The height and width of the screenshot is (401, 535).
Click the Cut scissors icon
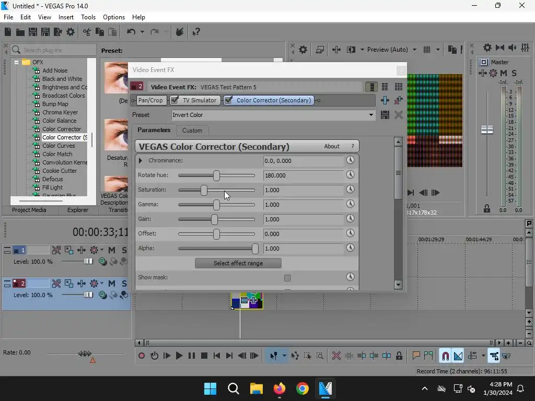click(x=87, y=32)
